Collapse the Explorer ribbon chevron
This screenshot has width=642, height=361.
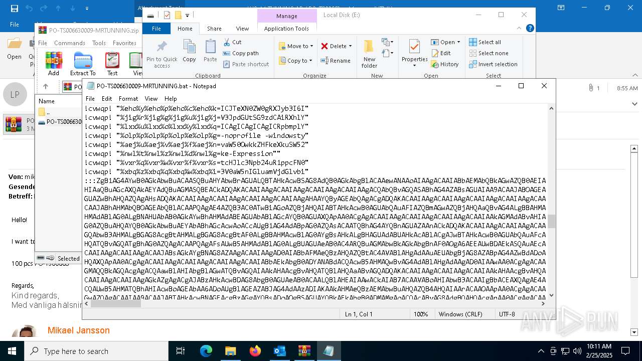coord(519,29)
